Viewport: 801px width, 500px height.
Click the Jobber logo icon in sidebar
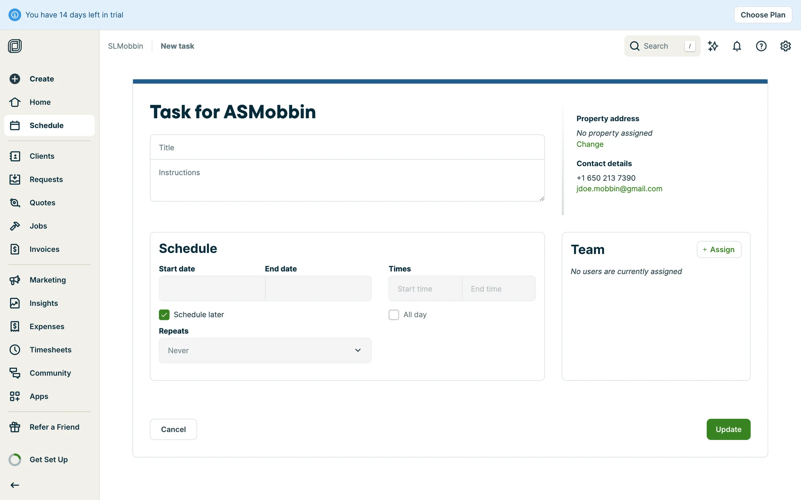(x=15, y=46)
